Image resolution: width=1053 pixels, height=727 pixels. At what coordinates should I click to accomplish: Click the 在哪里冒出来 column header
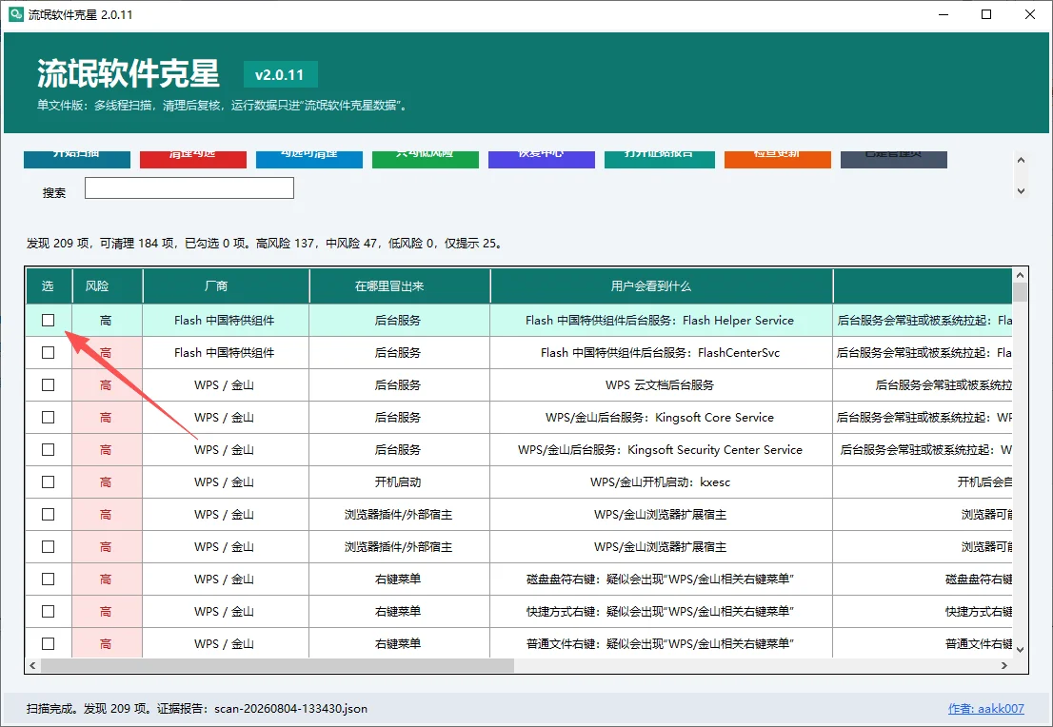400,286
